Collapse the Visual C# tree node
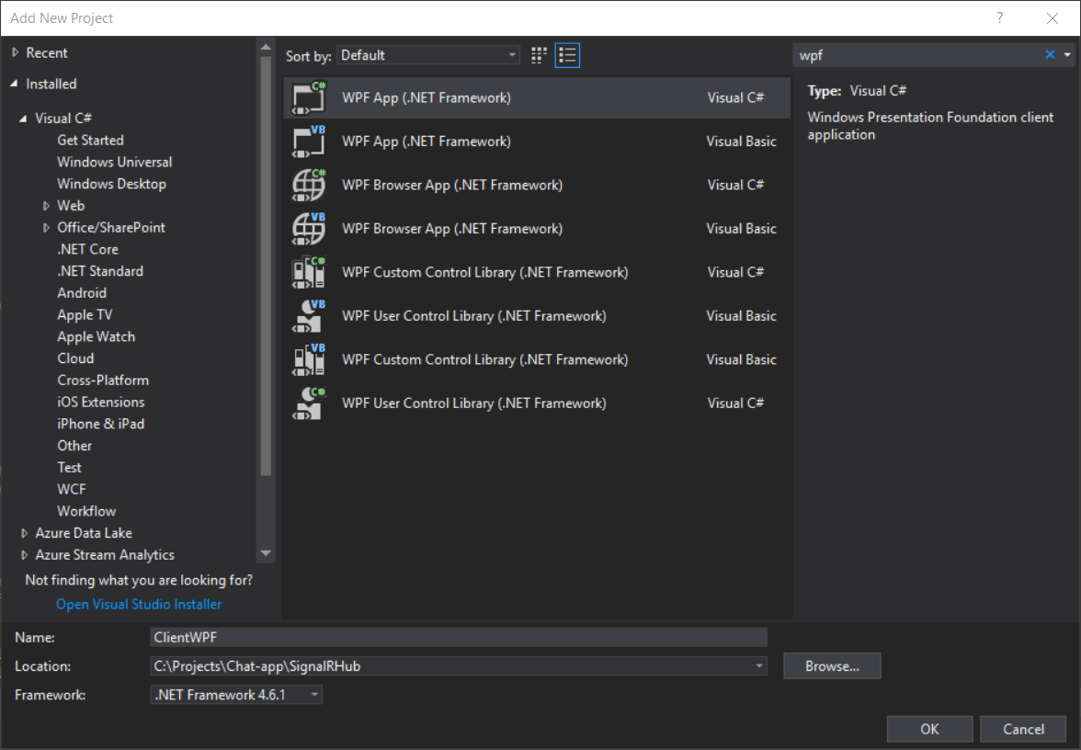Image resolution: width=1081 pixels, height=750 pixels. tap(24, 119)
